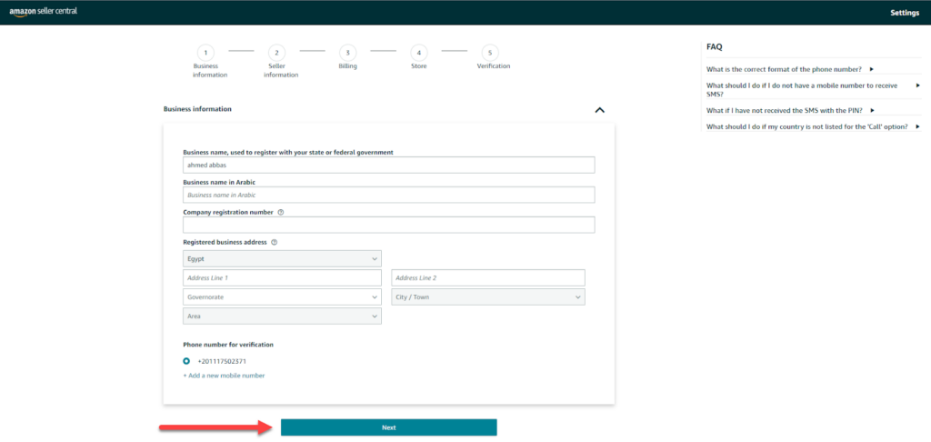This screenshot has width=931, height=442.
Task: Open the City / Town dropdown
Action: (488, 297)
